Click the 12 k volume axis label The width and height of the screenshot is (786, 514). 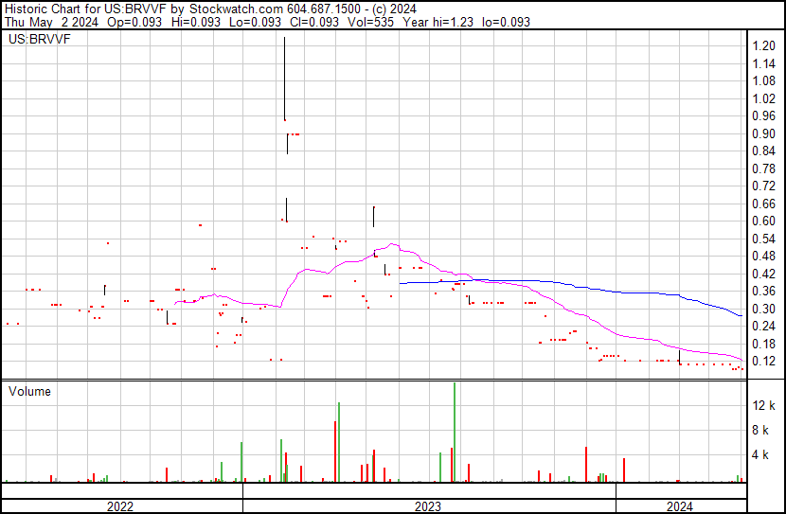[x=763, y=406]
